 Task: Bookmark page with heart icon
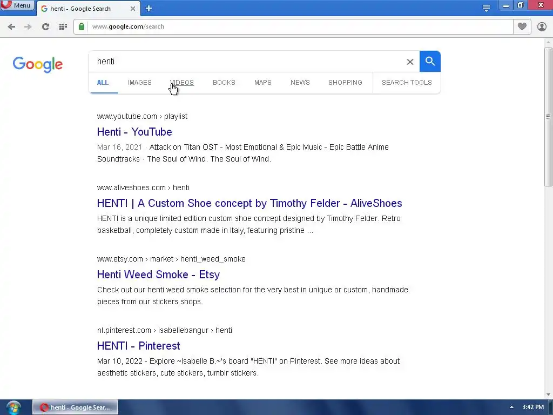pyautogui.click(x=522, y=26)
